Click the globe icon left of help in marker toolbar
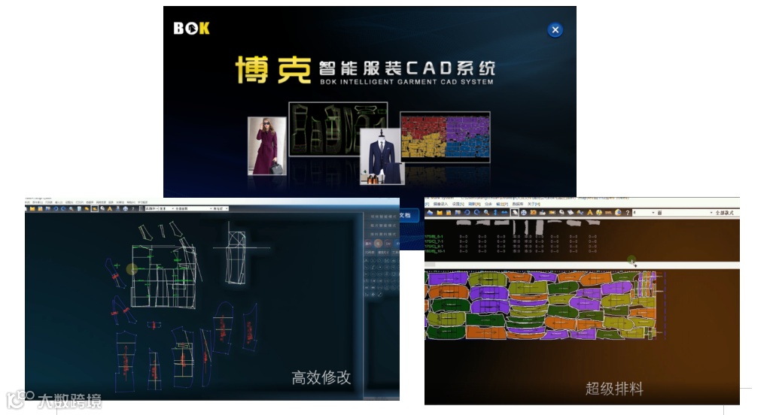 (618, 213)
